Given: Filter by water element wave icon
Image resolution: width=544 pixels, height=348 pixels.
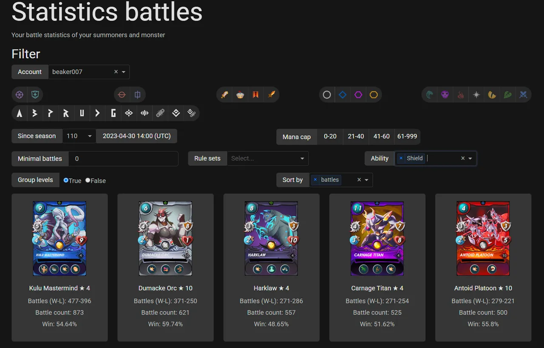Looking at the screenshot, I should click(430, 95).
